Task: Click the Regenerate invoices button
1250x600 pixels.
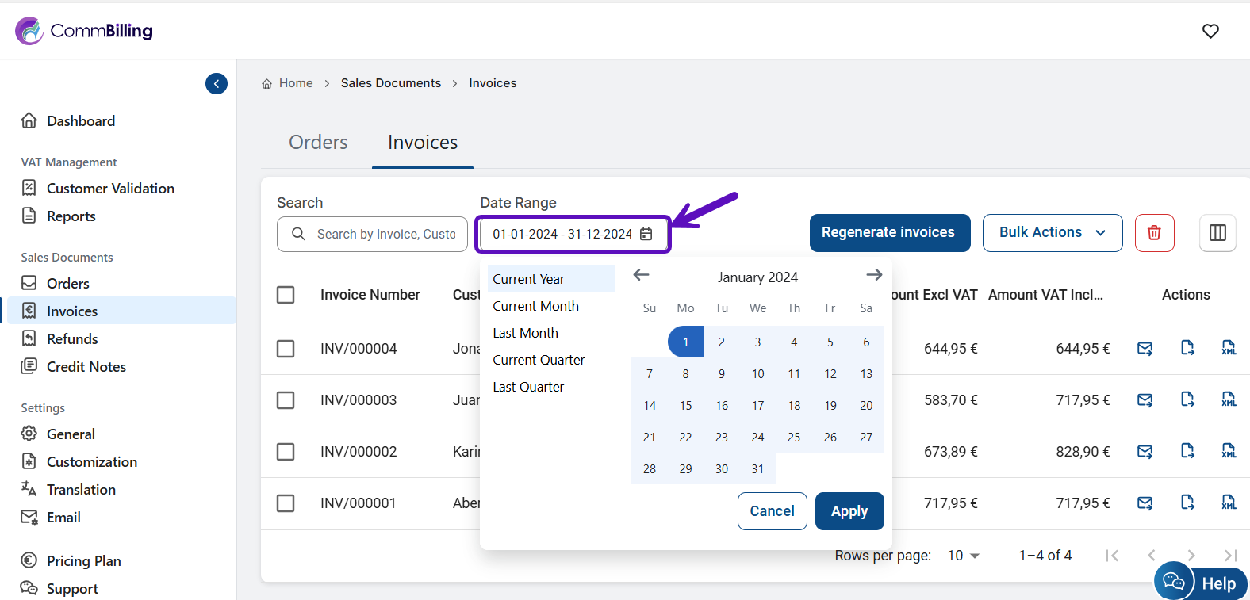Action: pos(889,233)
